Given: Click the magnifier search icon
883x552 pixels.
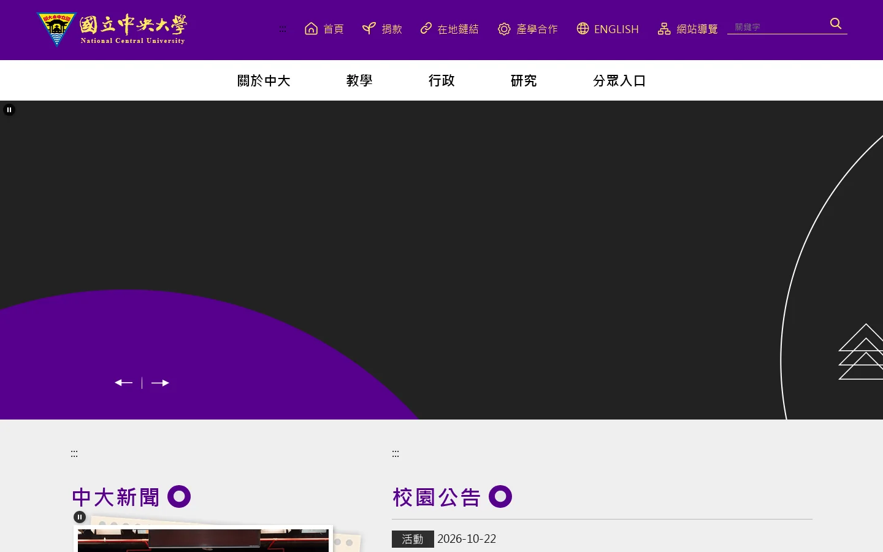Looking at the screenshot, I should 836,24.
